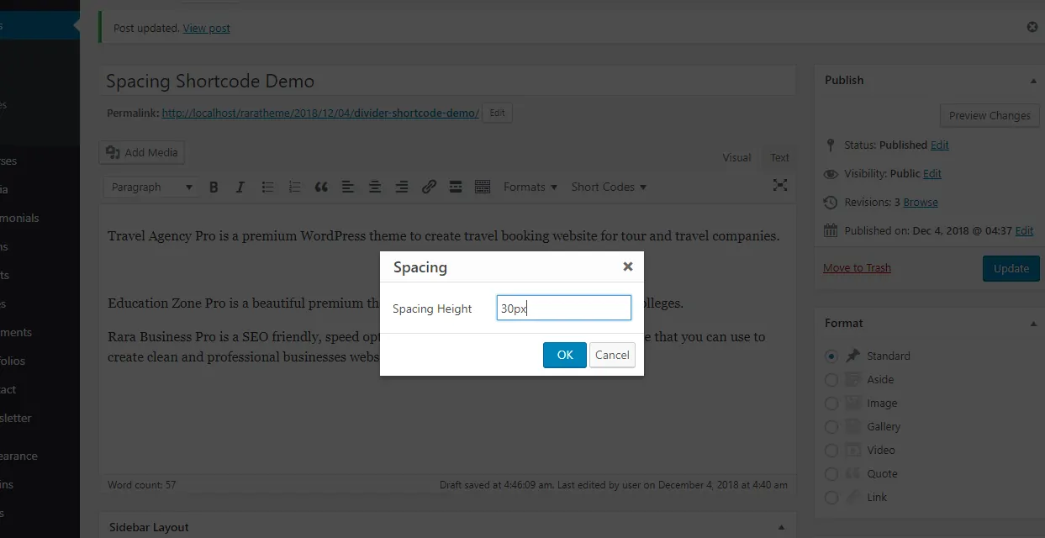This screenshot has width=1045, height=538.
Task: Open the Short Codes dropdown
Action: pyautogui.click(x=609, y=187)
